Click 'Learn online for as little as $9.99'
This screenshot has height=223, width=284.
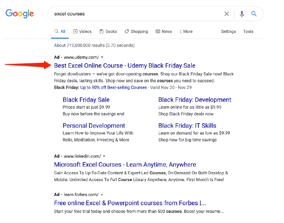coord(190,107)
